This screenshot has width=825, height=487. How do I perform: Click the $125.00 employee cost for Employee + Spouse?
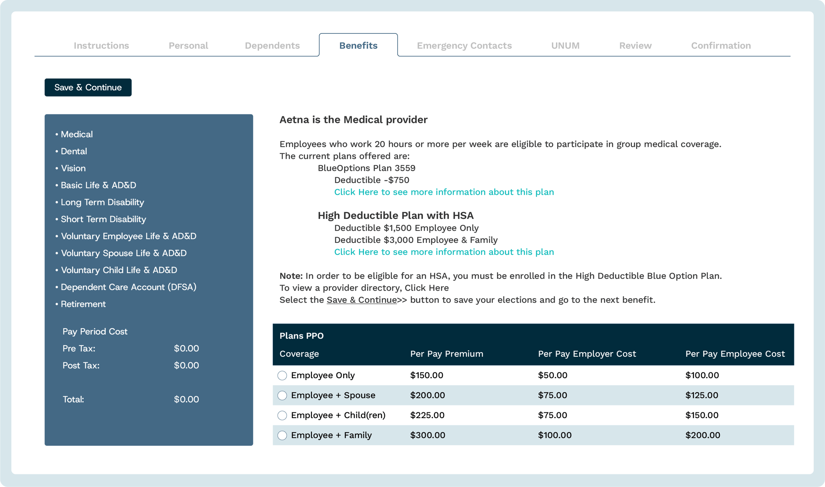click(702, 395)
